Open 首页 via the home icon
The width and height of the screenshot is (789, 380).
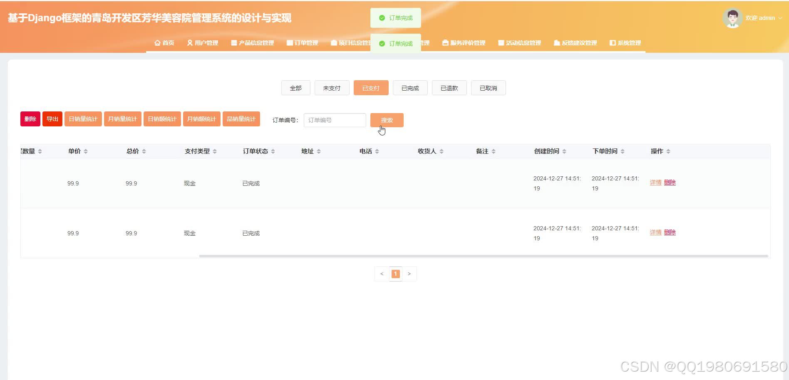click(157, 42)
